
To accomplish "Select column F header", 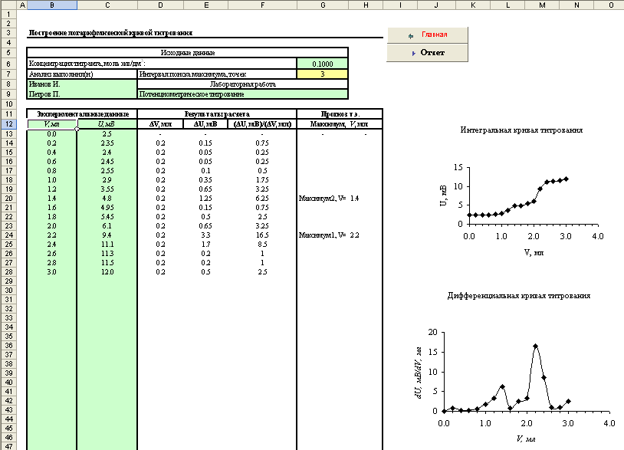I will pyautogui.click(x=262, y=5).
